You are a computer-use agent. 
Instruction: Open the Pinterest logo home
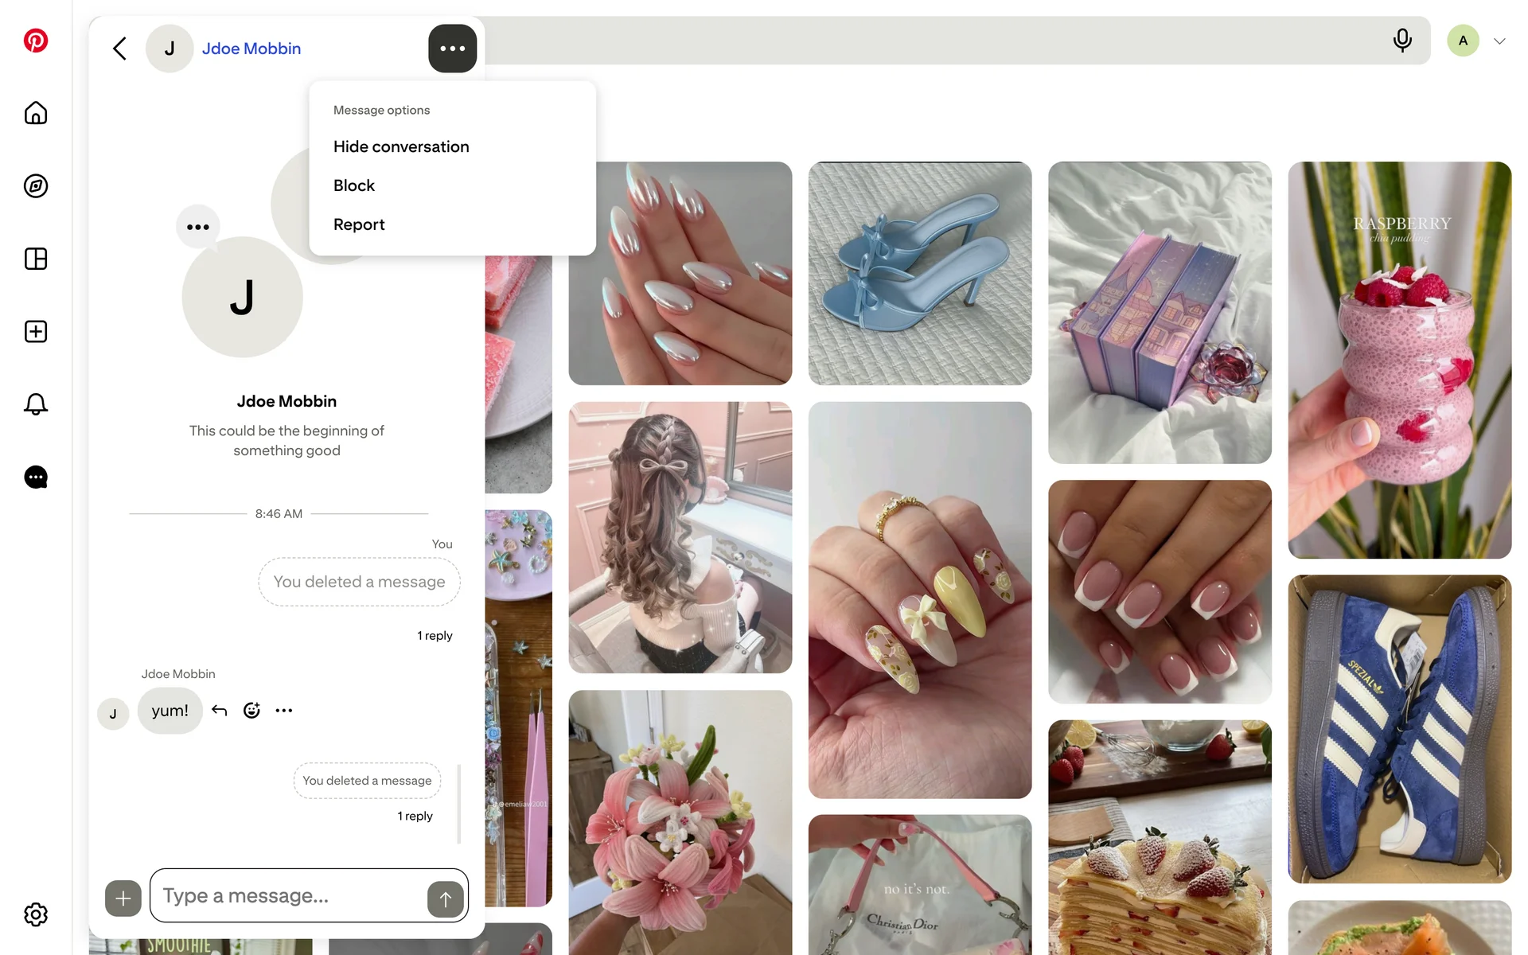coord(36,41)
